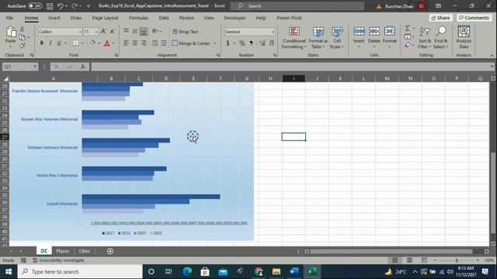Select column I header
Image resolution: width=497 pixels, height=279 pixels.
[x=294, y=78]
